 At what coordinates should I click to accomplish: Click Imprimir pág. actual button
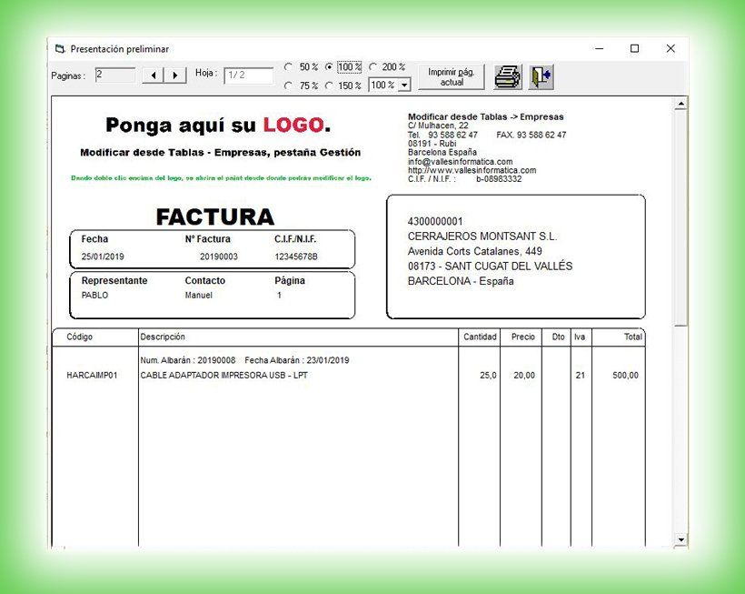click(x=452, y=76)
